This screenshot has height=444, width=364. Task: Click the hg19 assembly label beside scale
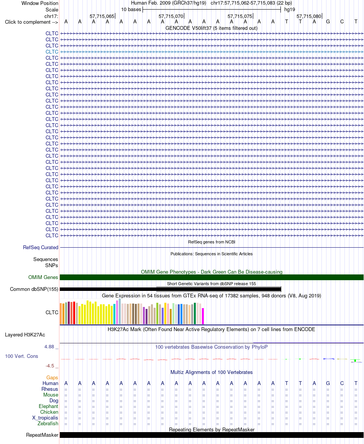(x=289, y=10)
